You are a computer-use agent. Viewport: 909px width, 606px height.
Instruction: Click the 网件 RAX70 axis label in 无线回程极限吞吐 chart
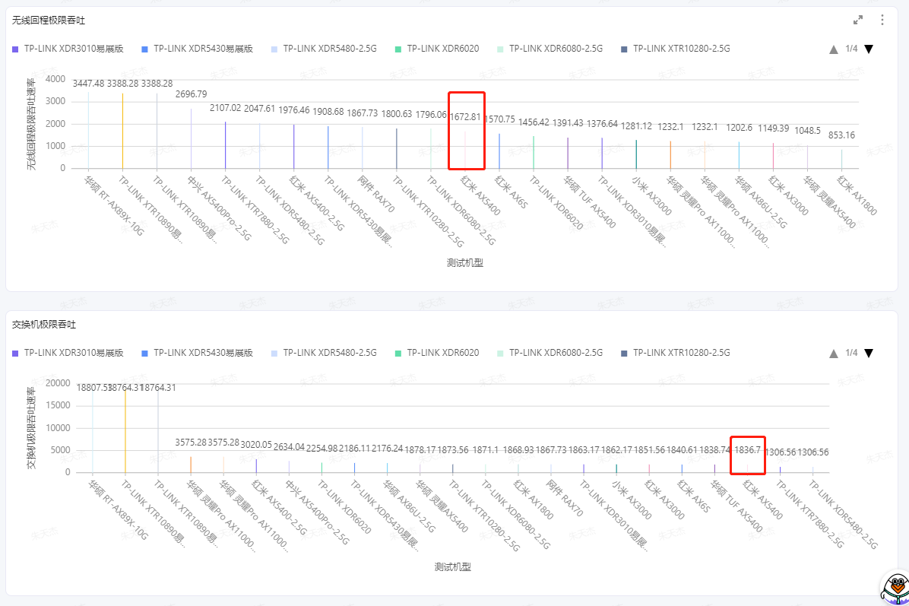375,194
